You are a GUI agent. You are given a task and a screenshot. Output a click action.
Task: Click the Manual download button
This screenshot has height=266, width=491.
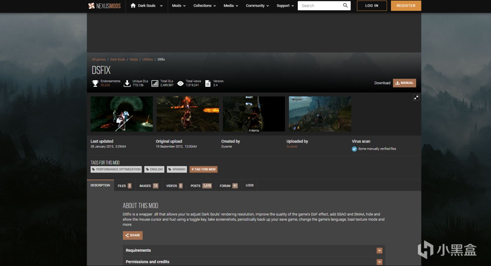tap(404, 83)
